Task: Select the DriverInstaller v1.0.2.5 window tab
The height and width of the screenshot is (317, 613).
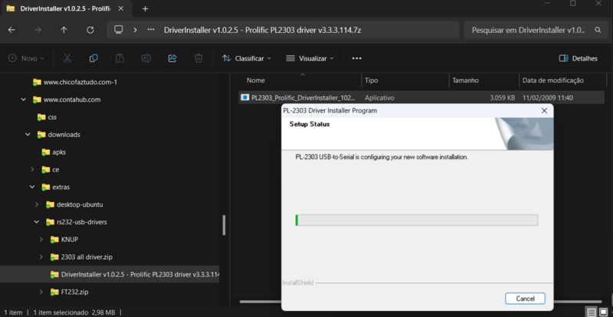Action: 65,8
